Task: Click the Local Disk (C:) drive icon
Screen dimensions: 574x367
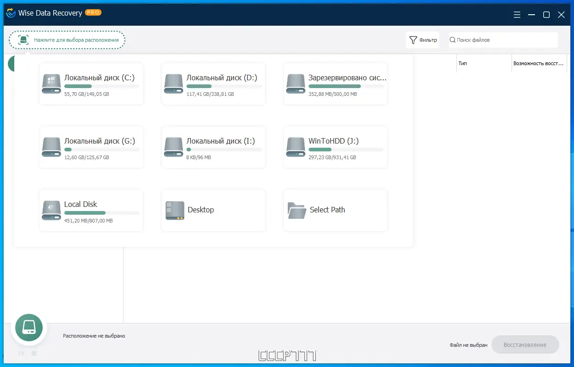Action: [x=51, y=84]
